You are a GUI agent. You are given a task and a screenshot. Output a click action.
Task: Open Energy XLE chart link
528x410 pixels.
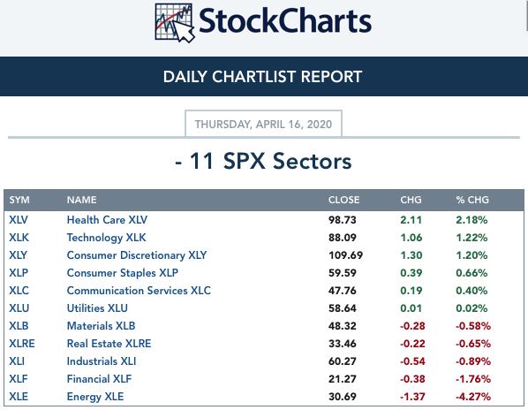pyautogui.click(x=95, y=397)
